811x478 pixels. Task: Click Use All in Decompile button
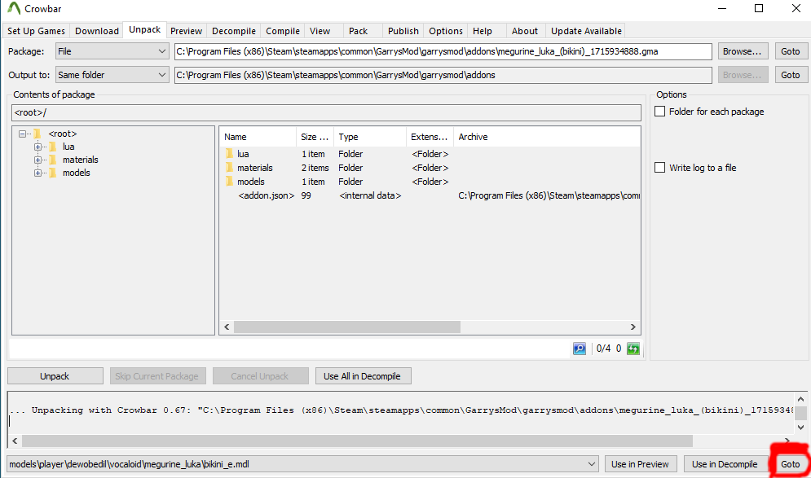[x=363, y=376]
